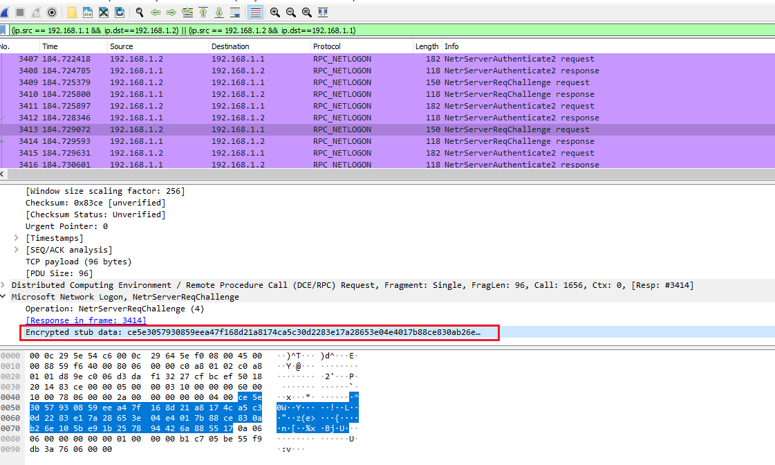Viewport: 775px width, 465px height.
Task: Sort packets by the Time column header
Action: pyautogui.click(x=50, y=46)
